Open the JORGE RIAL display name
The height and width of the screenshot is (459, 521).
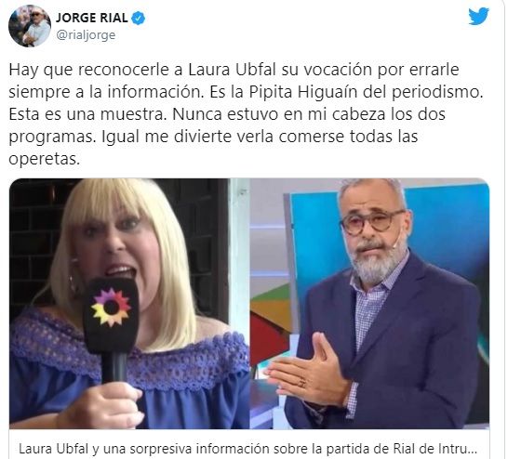(x=92, y=18)
